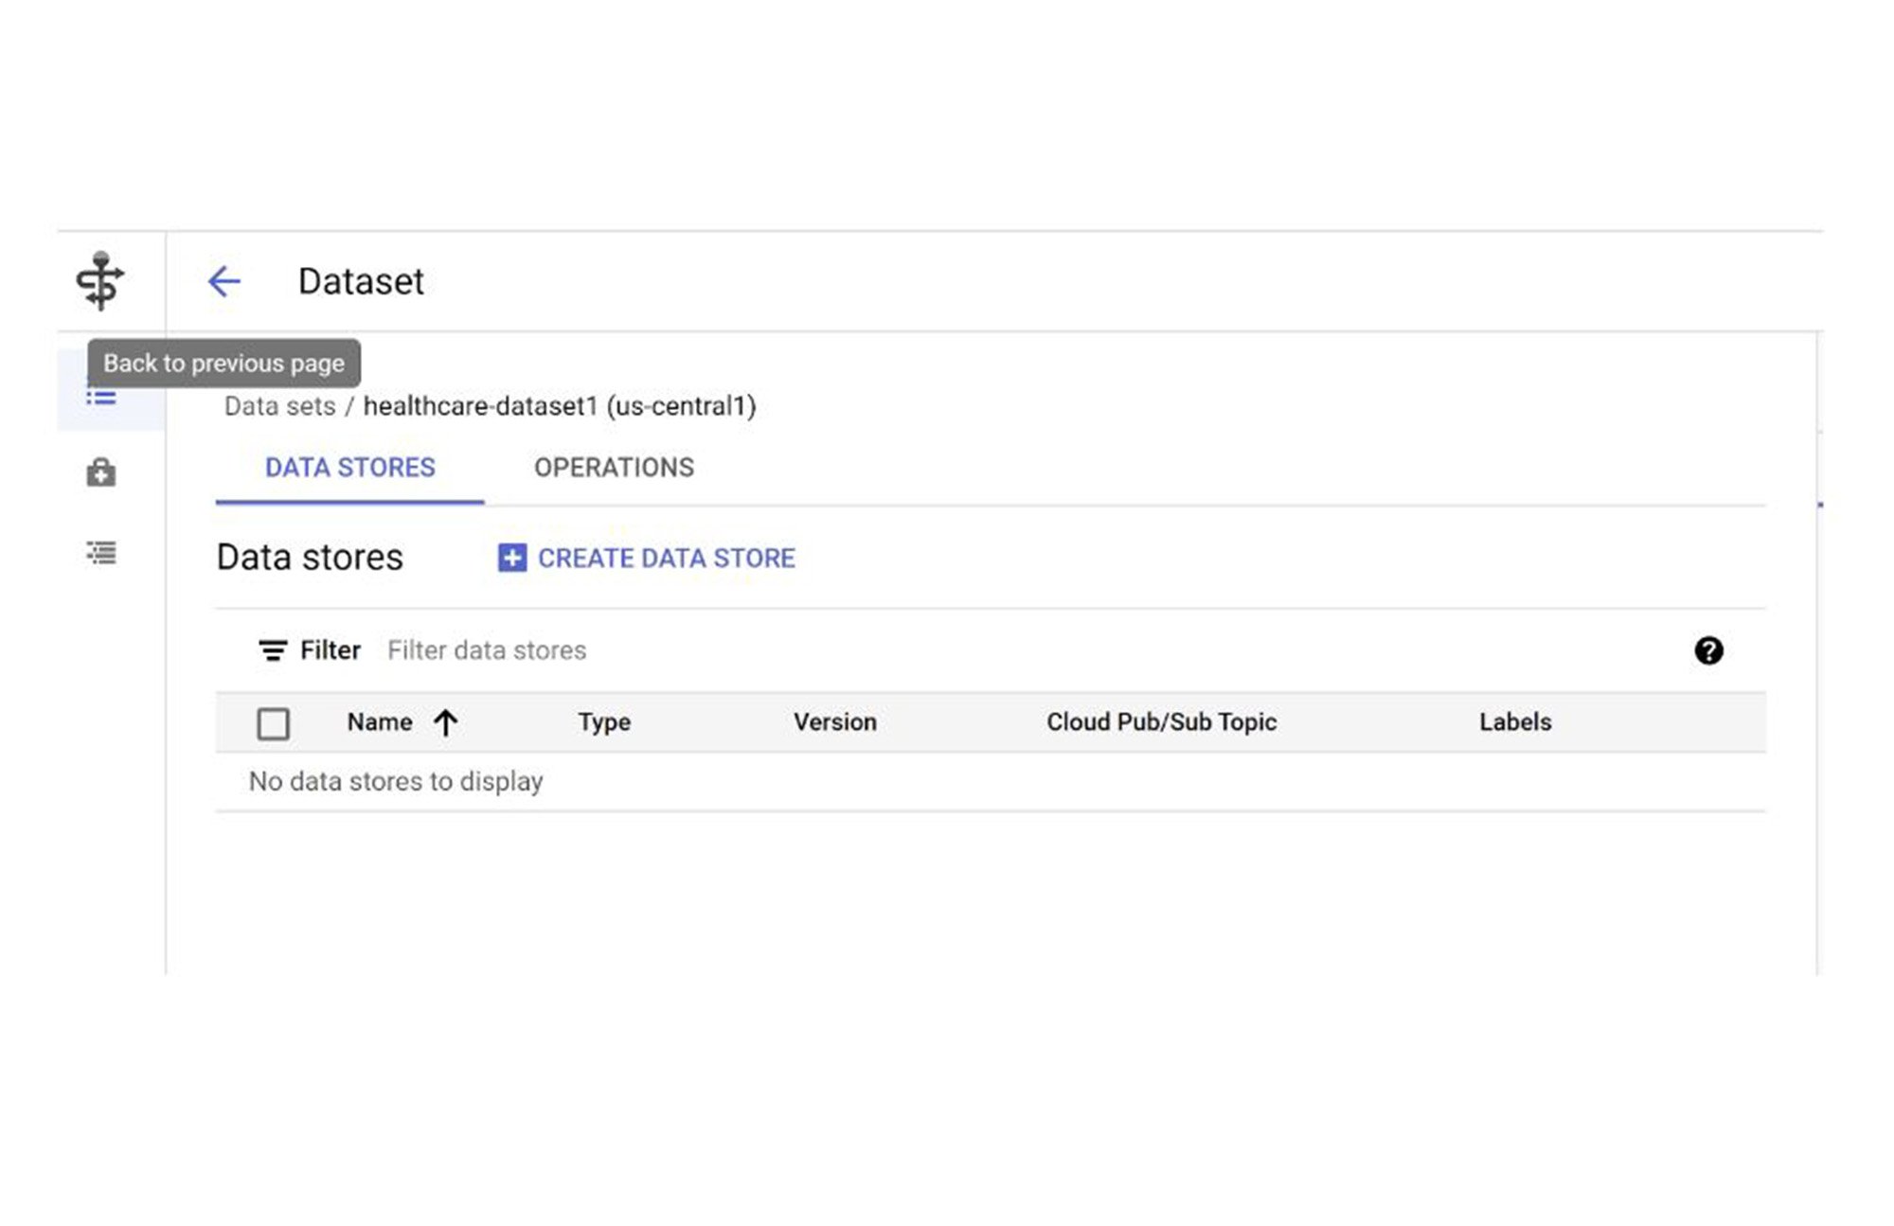Click the Back to previous page link
The image size is (1894, 1226).
(x=223, y=280)
